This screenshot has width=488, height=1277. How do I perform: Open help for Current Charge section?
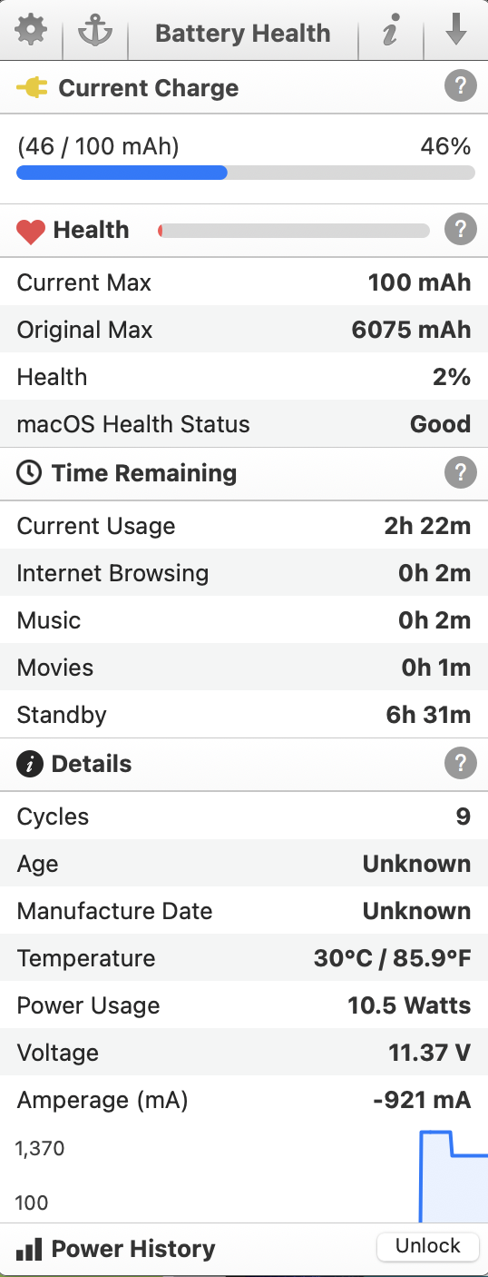coord(461,87)
